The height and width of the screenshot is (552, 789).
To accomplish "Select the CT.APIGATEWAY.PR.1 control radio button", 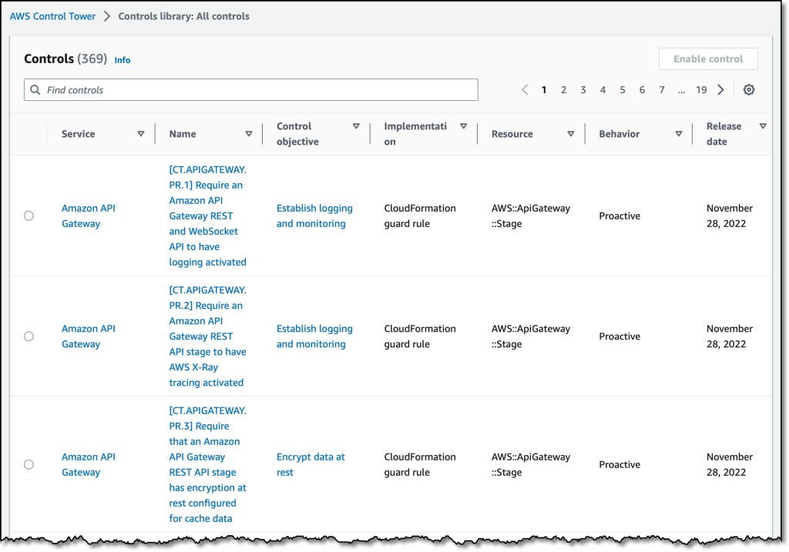I will (29, 216).
